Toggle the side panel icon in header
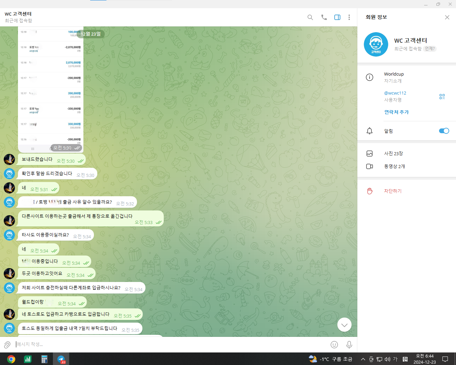This screenshot has height=365, width=456. [337, 17]
